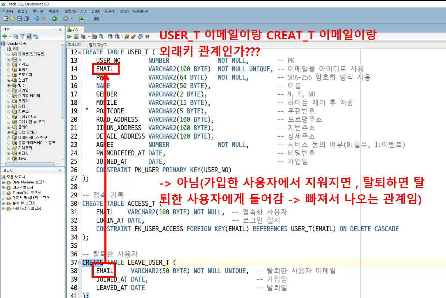
Task: Expand the 인덱스 tree node
Action: tap(9, 64)
